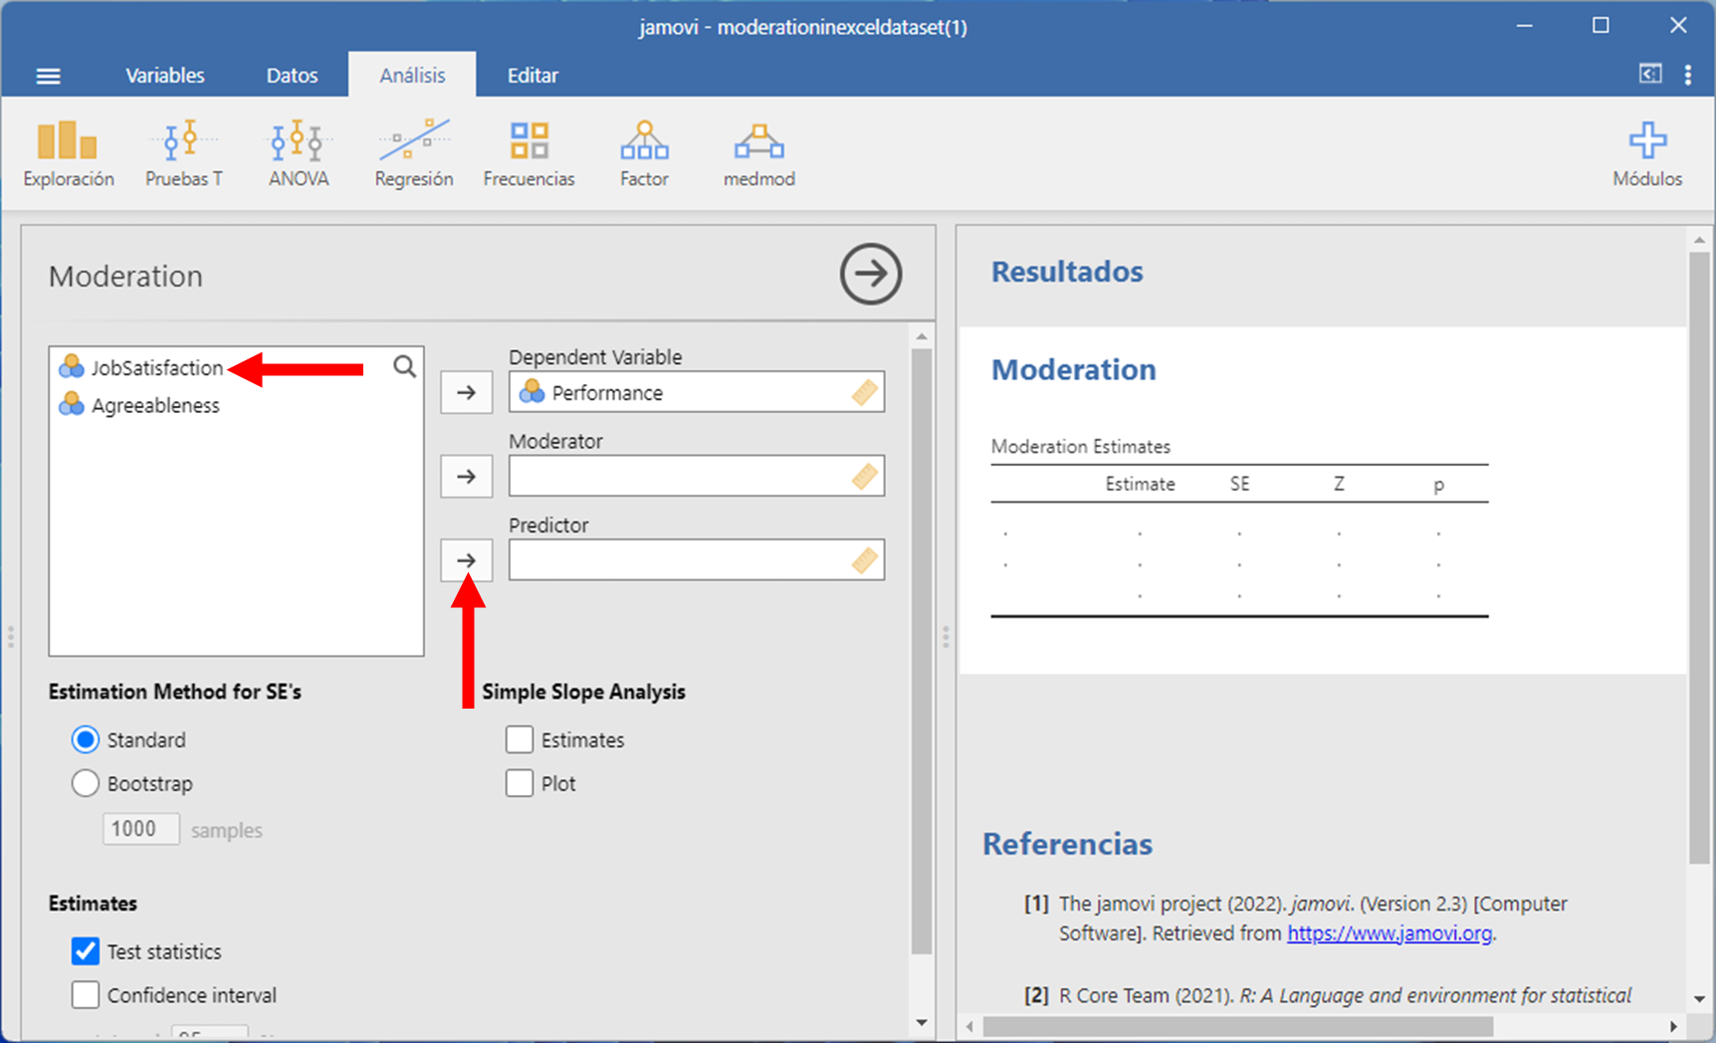
Task: Toggle the Confidence interval checkbox
Action: 86,995
